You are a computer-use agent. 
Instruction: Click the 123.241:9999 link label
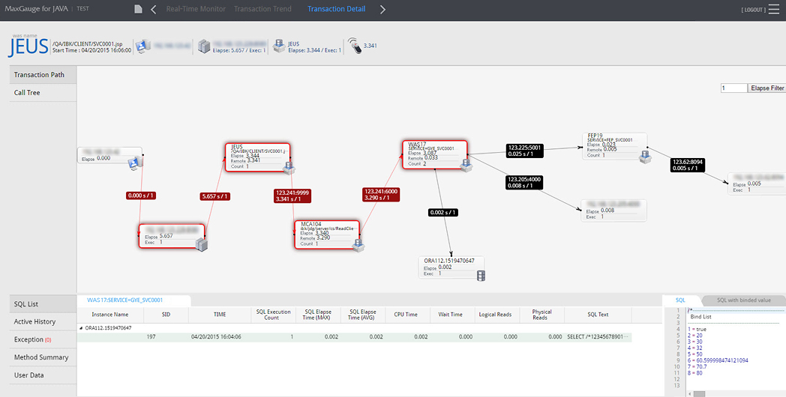(292, 196)
